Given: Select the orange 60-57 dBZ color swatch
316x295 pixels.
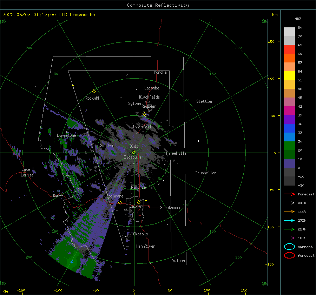Looking at the screenshot, I should point(289,58).
